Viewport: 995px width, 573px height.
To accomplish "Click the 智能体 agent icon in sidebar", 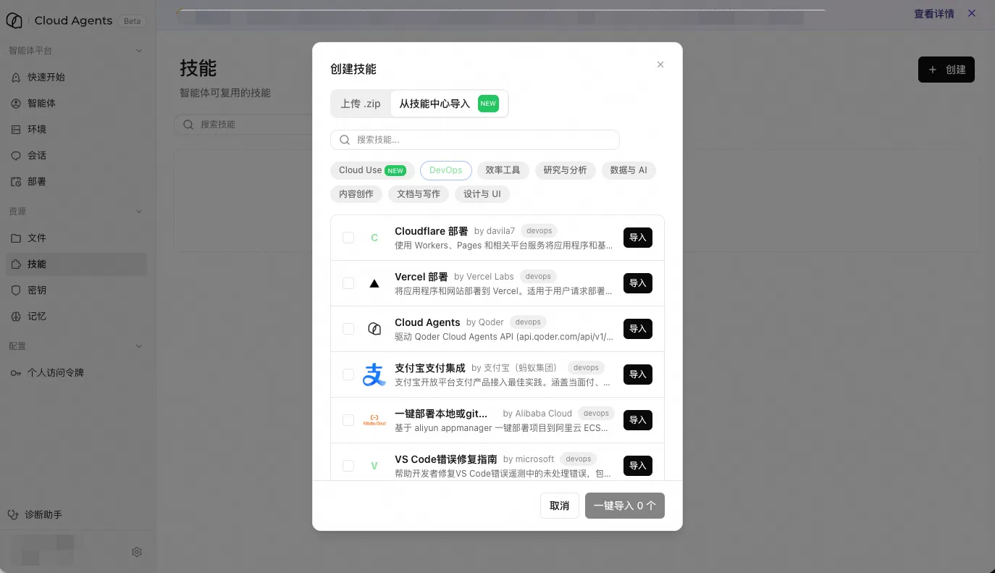I will click(x=16, y=104).
